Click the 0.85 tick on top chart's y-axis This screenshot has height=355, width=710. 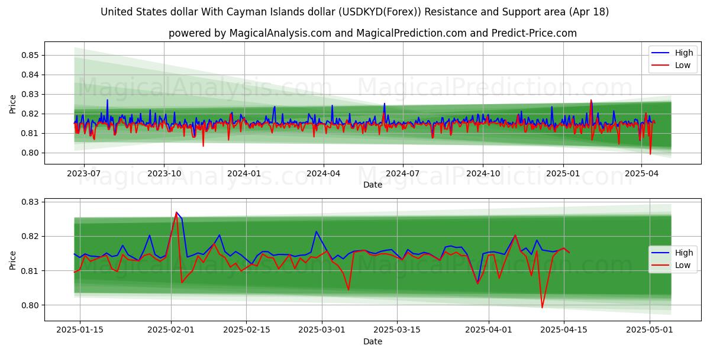(x=30, y=55)
